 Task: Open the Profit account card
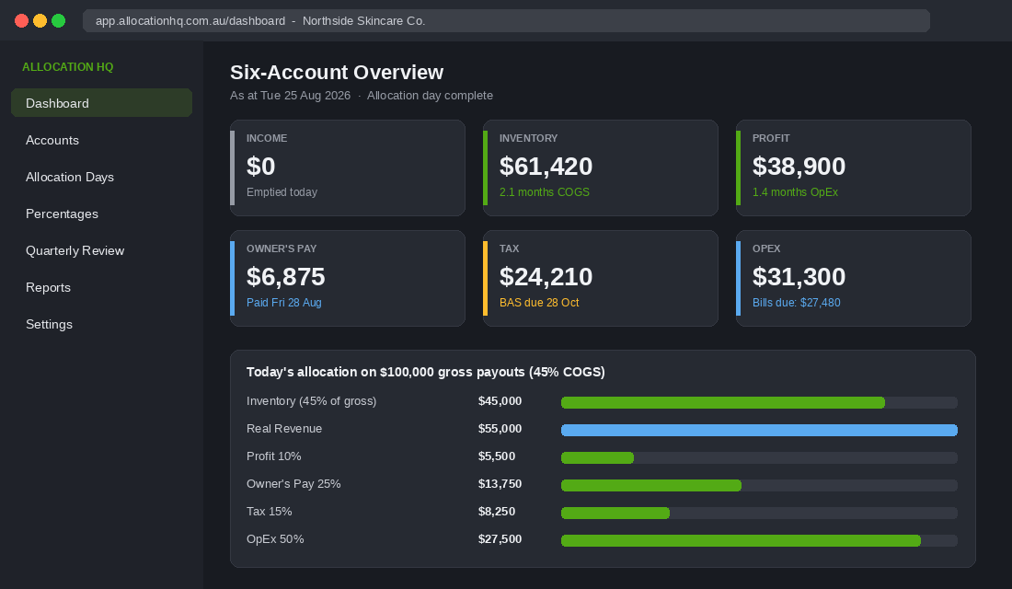(853, 167)
